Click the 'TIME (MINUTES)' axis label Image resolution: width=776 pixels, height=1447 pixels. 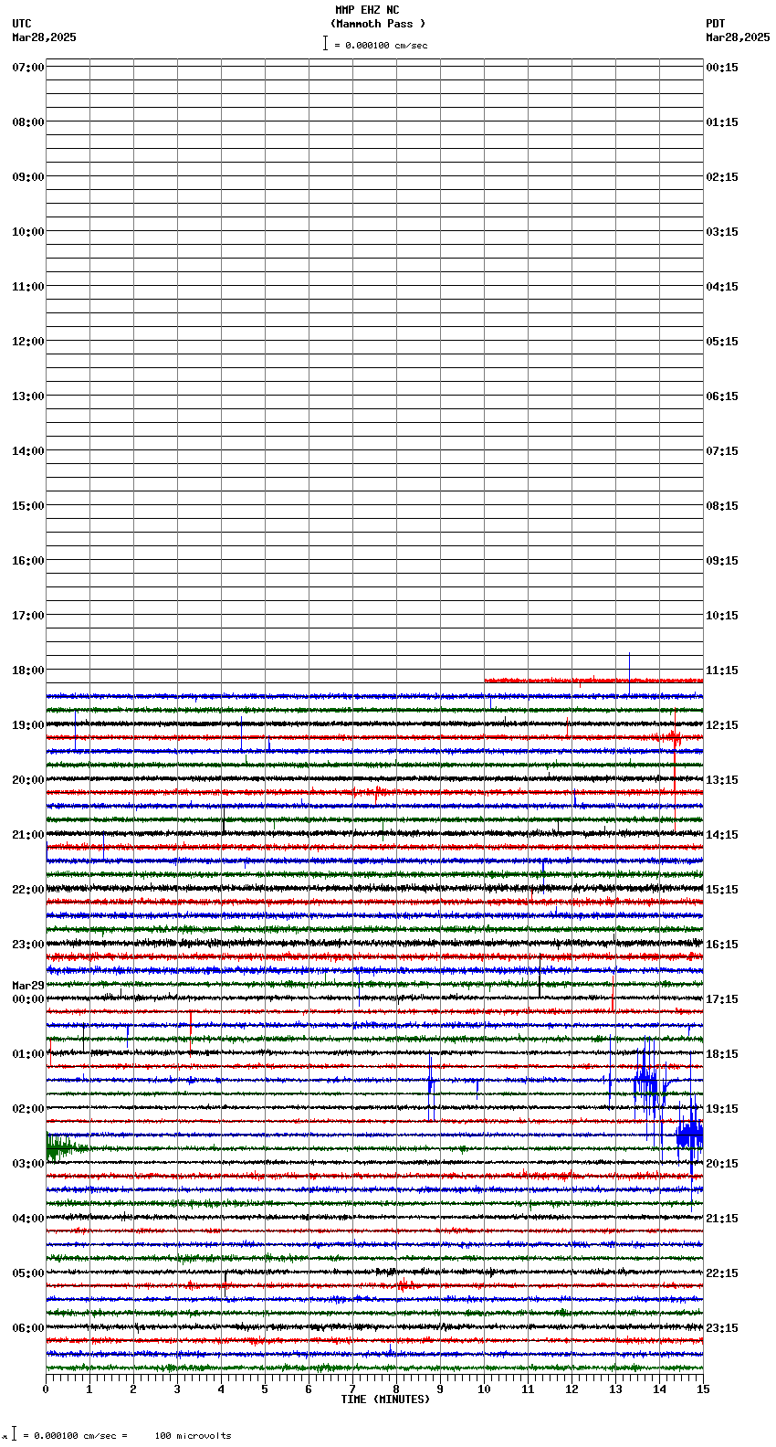385,1399
